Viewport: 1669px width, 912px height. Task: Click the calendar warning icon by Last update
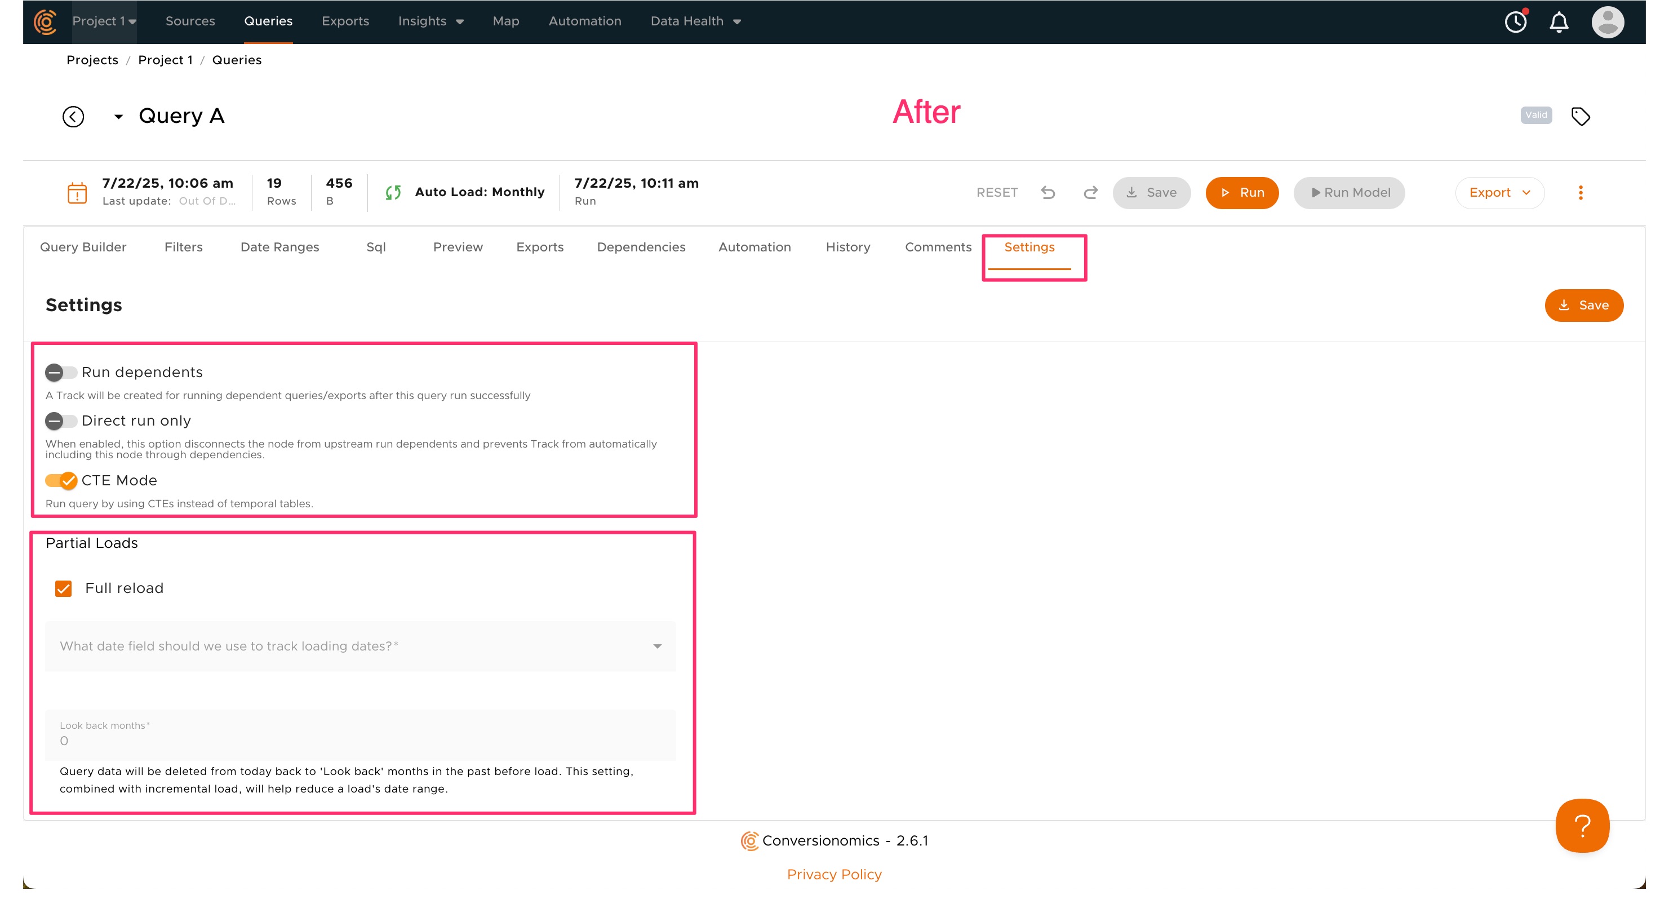tap(77, 193)
